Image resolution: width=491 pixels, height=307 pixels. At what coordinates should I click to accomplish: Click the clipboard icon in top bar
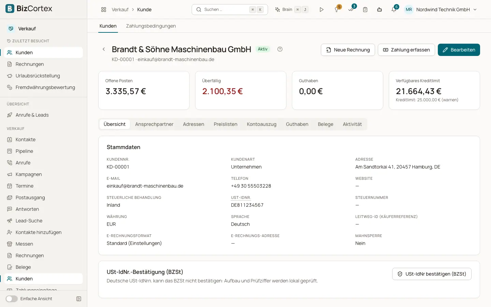pyautogui.click(x=365, y=10)
